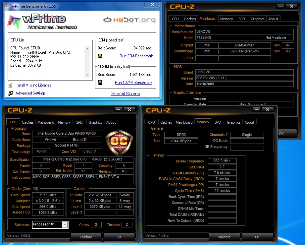305x245 pixels.
Task: Minimize the CPU-Z Memory window
Action: point(257,110)
